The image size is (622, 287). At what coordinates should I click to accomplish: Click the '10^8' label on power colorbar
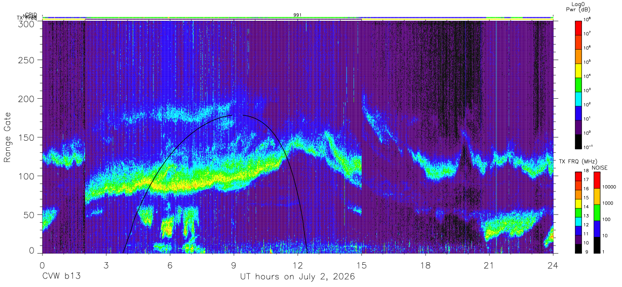coord(587,20)
